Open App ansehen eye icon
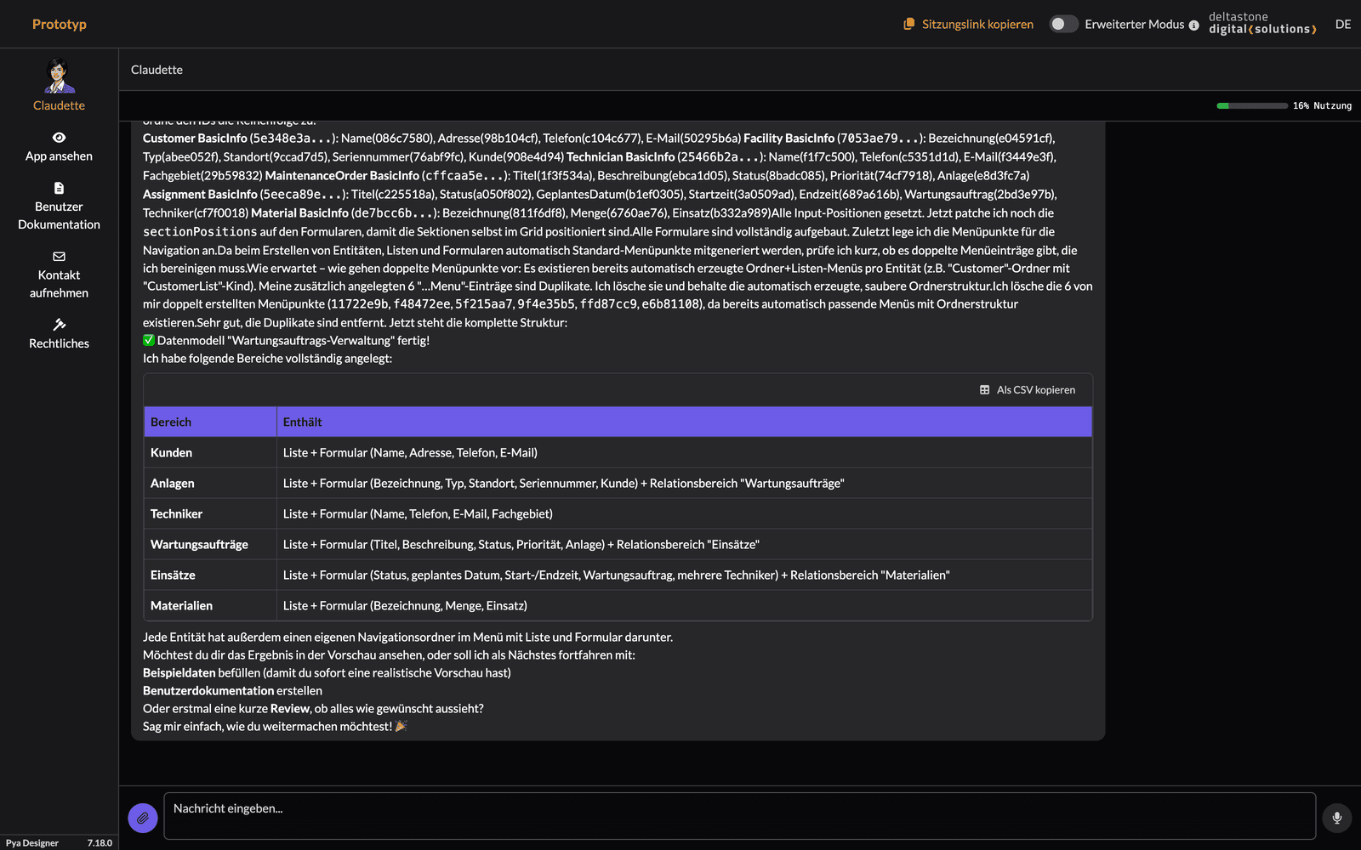 coord(59,138)
